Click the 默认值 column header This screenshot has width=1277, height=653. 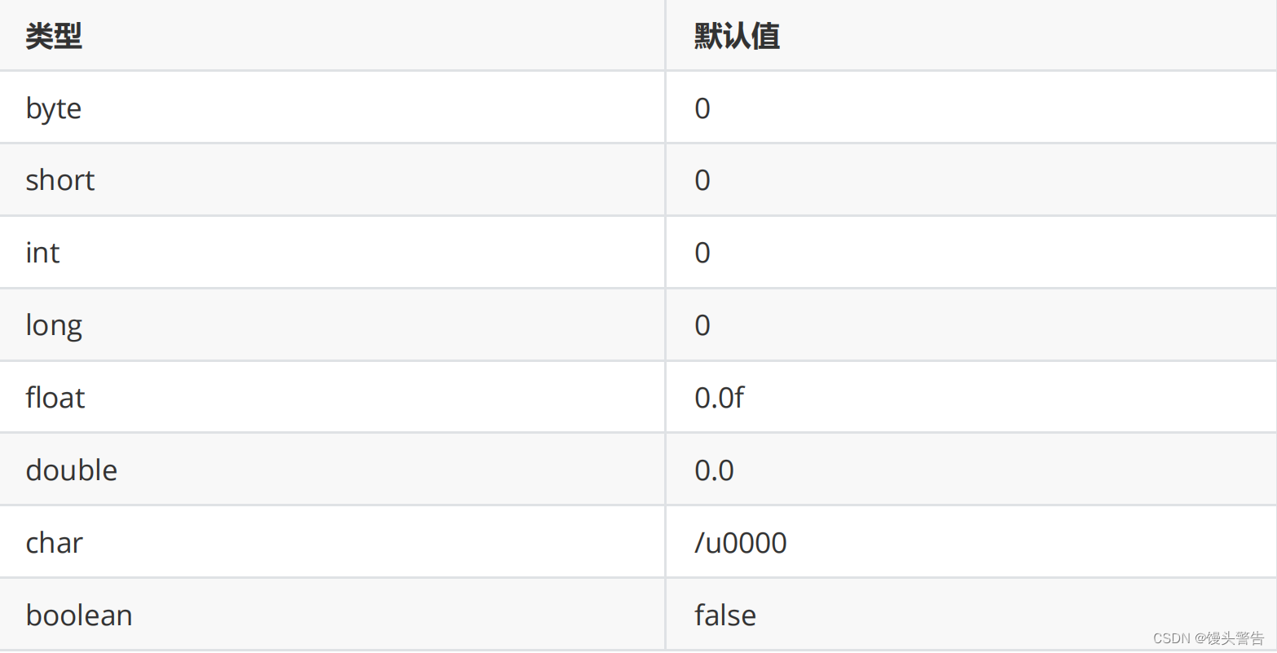point(738,36)
